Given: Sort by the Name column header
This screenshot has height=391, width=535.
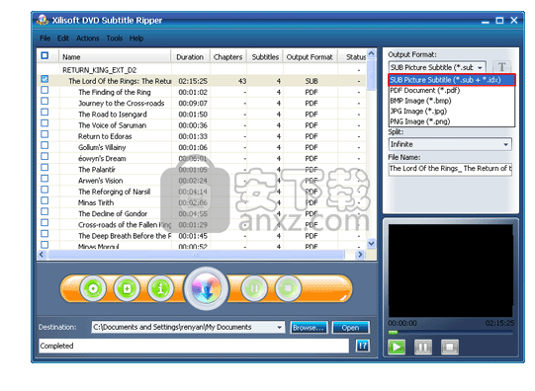Looking at the screenshot, I should click(x=115, y=57).
